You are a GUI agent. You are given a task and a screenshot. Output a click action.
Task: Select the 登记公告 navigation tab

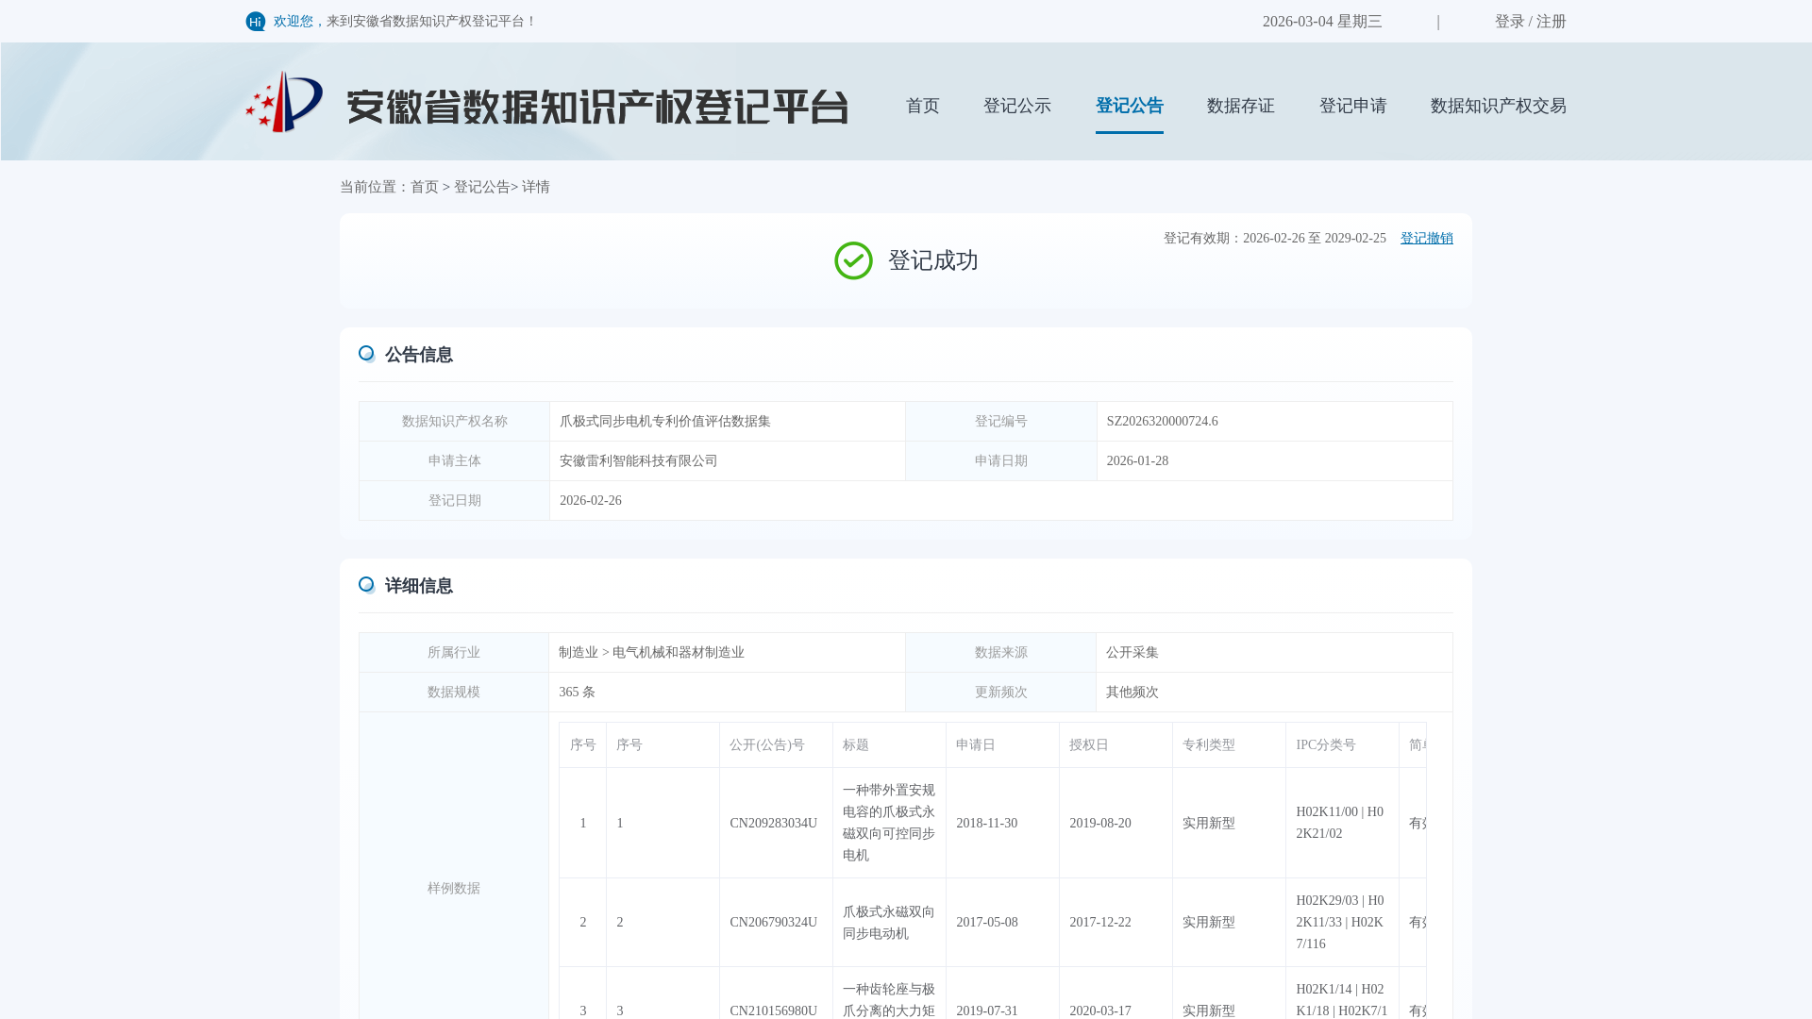[1130, 106]
